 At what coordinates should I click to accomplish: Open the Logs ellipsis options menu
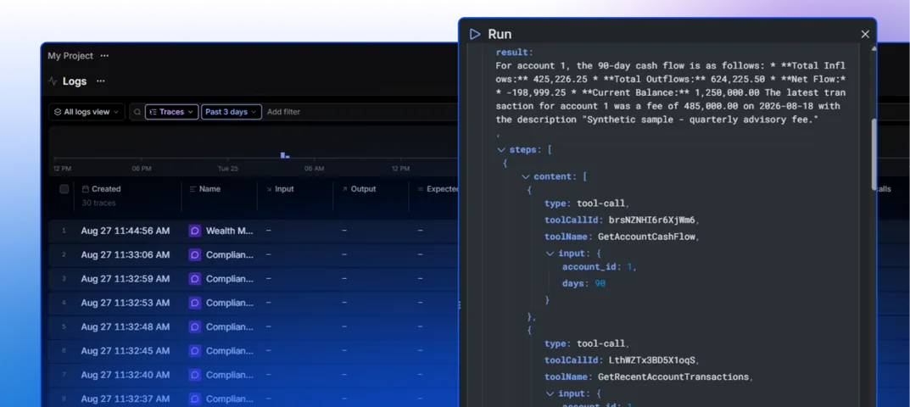pyautogui.click(x=100, y=81)
